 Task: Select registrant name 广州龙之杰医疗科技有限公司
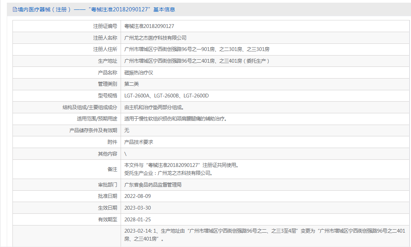coord(155,38)
